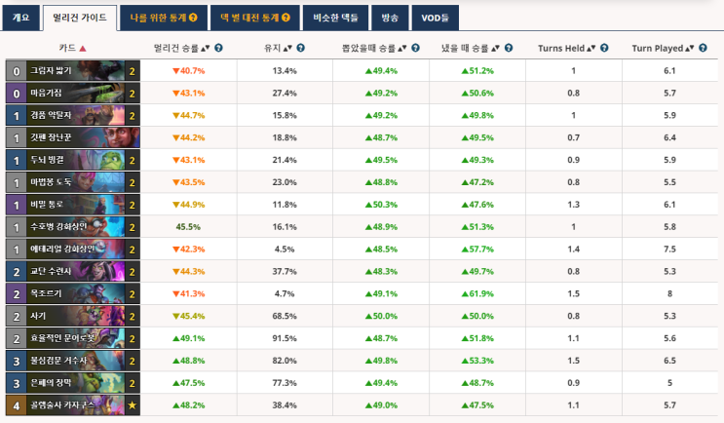Viewport: 724px width, 423px height.
Task: Open the 목조르기 card tile
Action: [x=73, y=293]
